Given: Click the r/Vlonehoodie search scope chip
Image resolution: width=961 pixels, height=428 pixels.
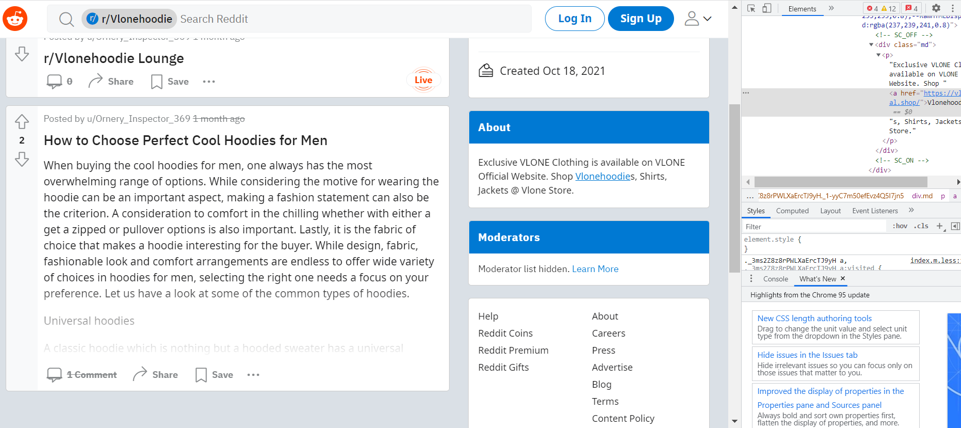Looking at the screenshot, I should point(130,19).
